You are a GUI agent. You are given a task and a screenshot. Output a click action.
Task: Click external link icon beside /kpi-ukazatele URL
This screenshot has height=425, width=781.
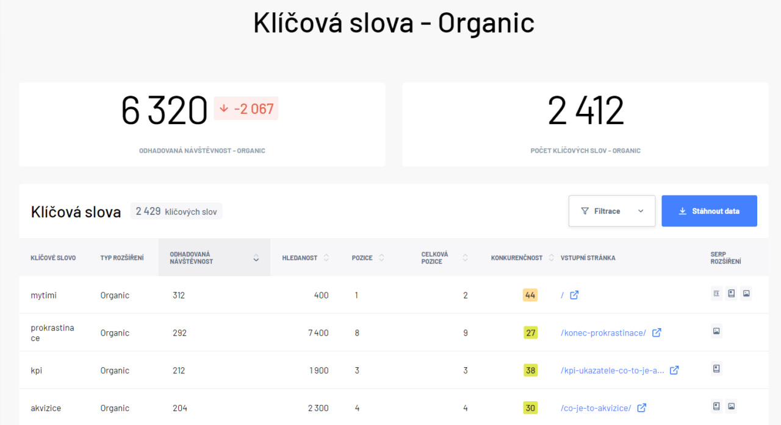[x=674, y=371]
